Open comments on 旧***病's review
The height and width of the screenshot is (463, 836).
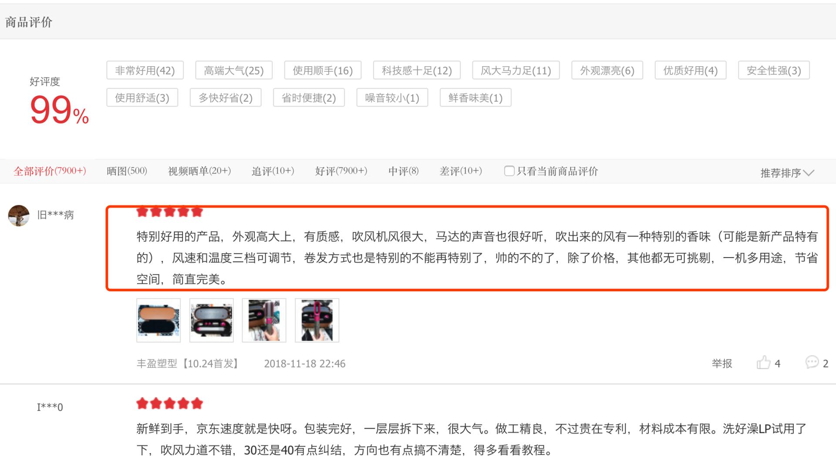pyautogui.click(x=811, y=363)
